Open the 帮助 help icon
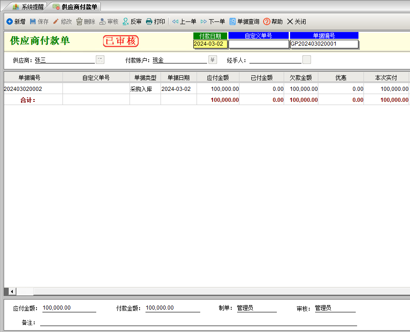This screenshot has width=410, height=332. pyautogui.click(x=273, y=21)
